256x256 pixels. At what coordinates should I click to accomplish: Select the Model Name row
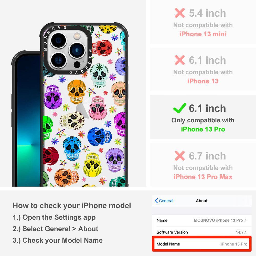tap(202, 244)
